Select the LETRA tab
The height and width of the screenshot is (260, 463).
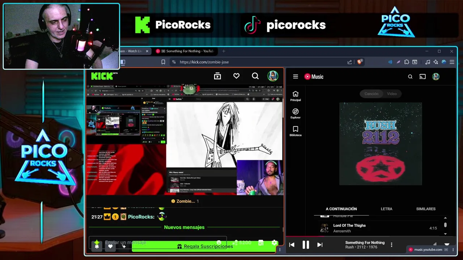point(386,209)
